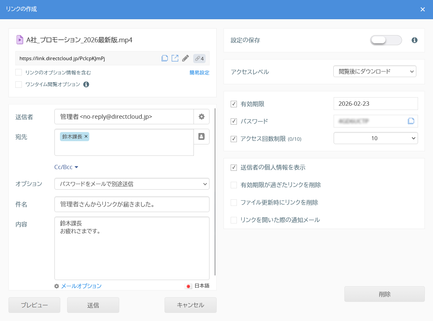The height and width of the screenshot is (321, 433).
Task: Show info for settings save option
Action: [414, 40]
